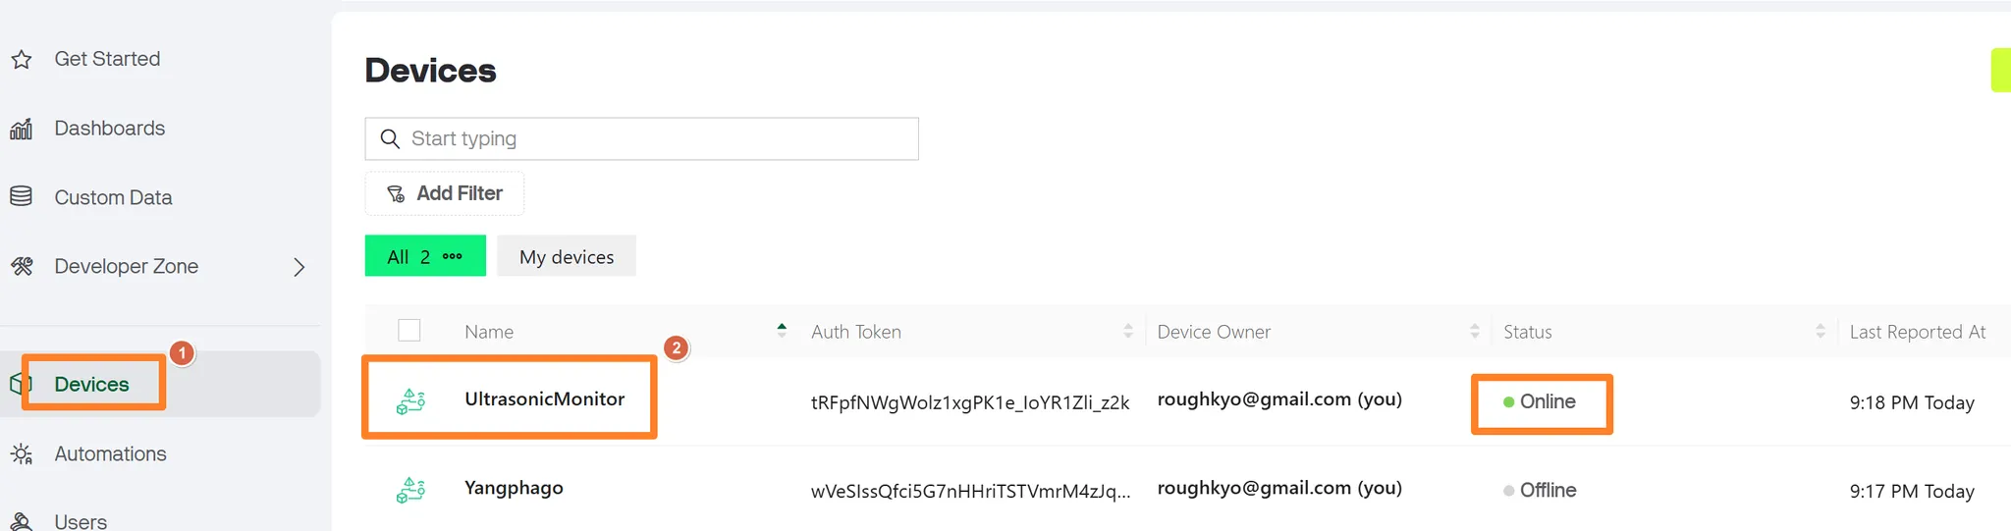The height and width of the screenshot is (531, 2011).
Task: Sort by the Auth Token column
Action: pyautogui.click(x=1128, y=332)
